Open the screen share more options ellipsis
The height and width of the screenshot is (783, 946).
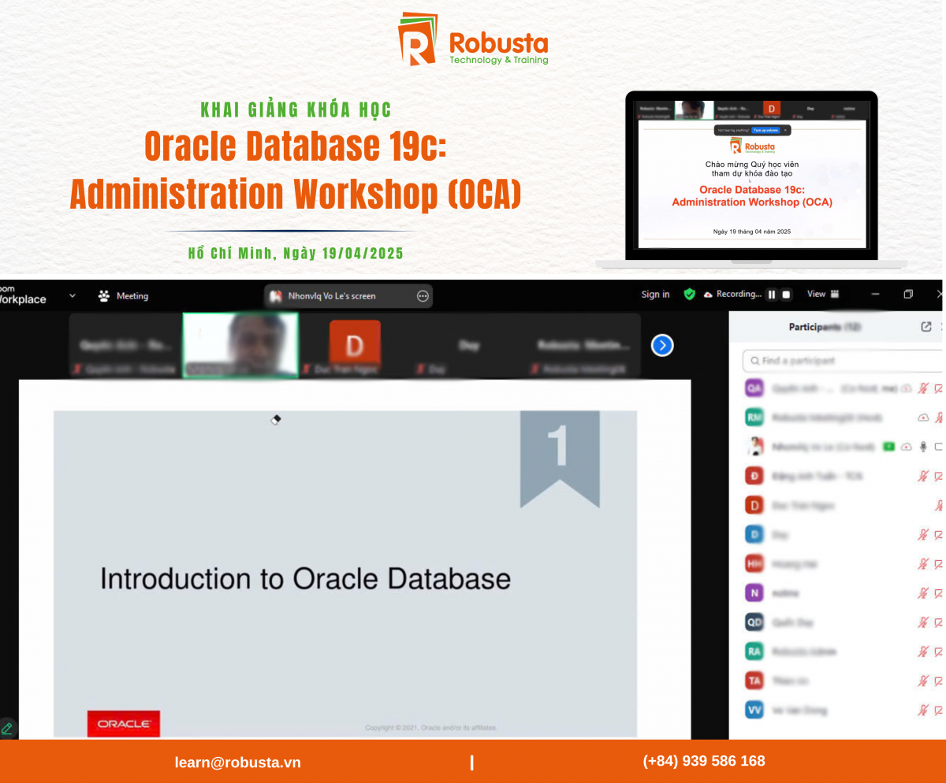[423, 296]
